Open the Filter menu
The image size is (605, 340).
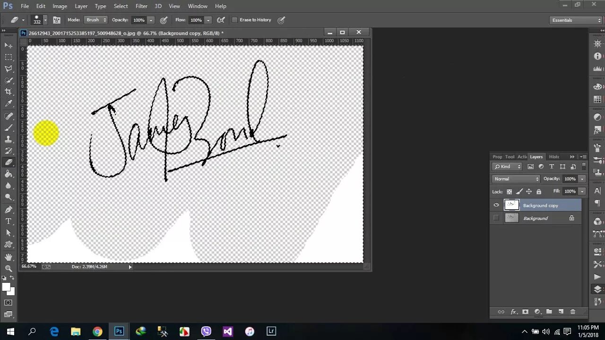tap(141, 6)
